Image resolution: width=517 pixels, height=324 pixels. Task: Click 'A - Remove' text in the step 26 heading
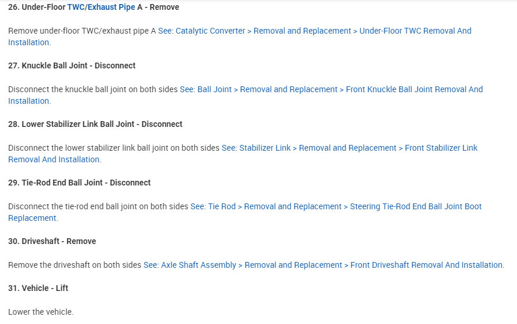(x=158, y=7)
